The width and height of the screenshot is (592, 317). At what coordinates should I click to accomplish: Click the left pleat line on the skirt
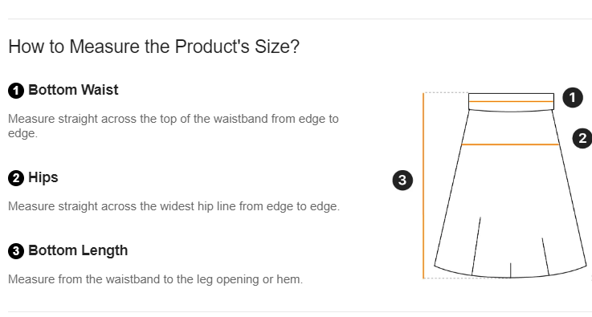click(x=476, y=246)
